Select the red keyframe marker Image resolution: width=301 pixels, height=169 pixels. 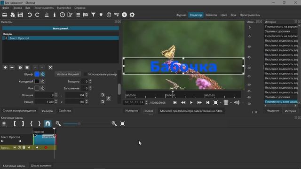click(x=46, y=147)
